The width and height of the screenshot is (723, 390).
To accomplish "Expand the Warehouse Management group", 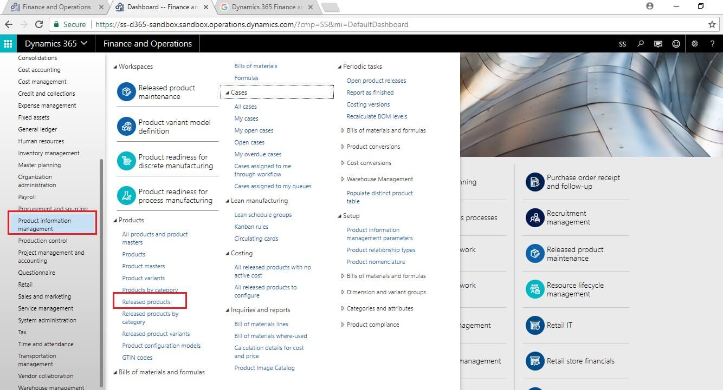I will (343, 179).
